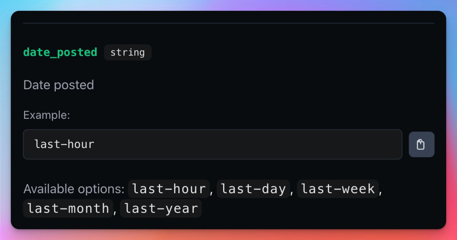Click the comma between last-hour and last-day chips

click(213, 191)
